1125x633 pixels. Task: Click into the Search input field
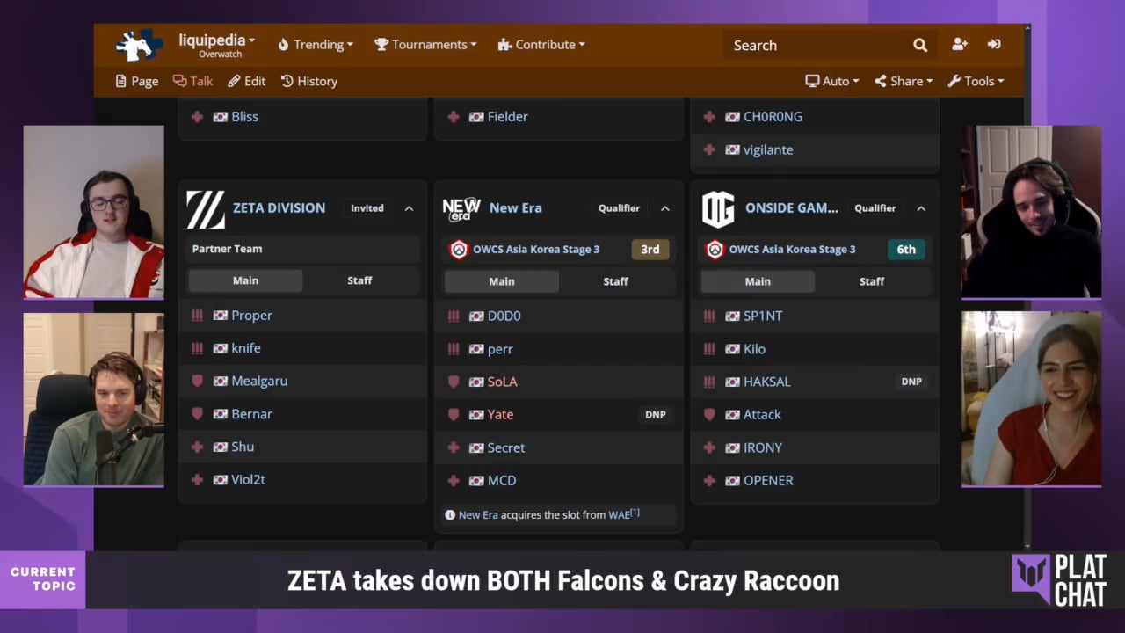[x=813, y=45]
